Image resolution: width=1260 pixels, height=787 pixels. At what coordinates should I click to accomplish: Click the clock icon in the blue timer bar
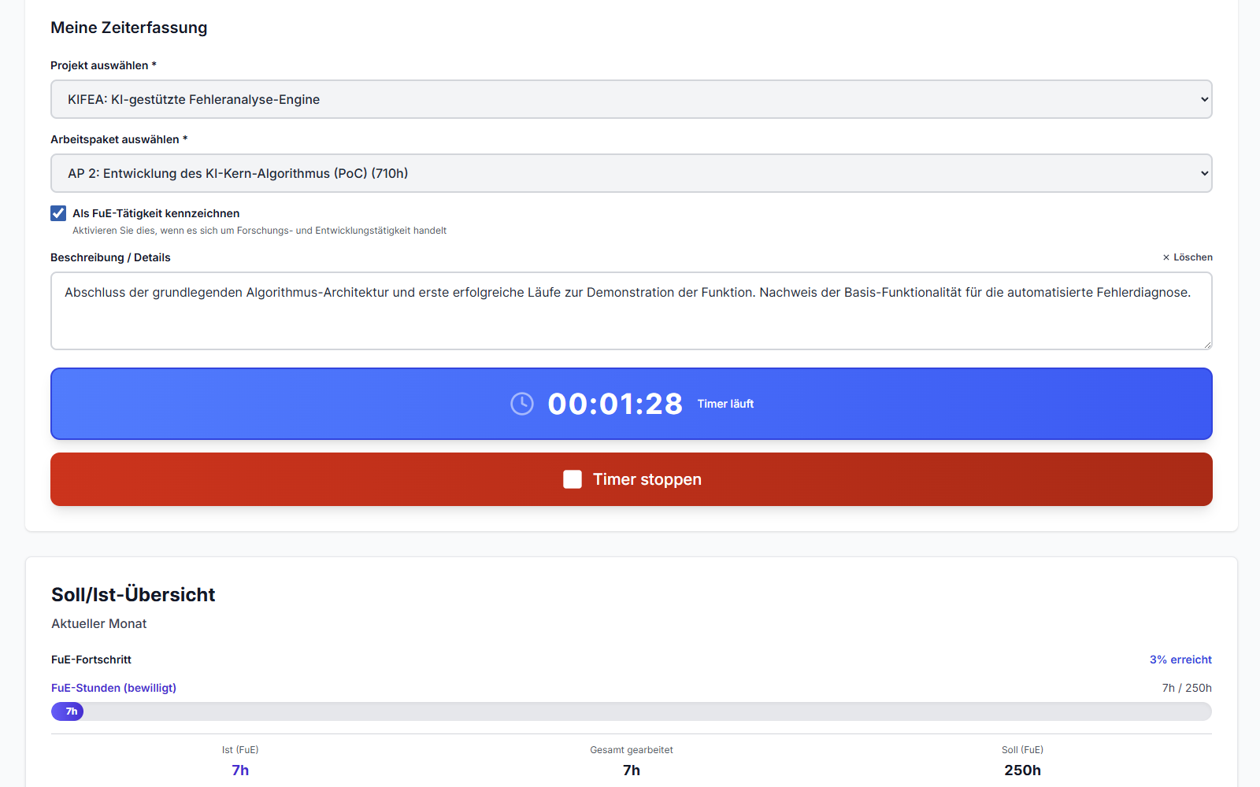(x=521, y=404)
